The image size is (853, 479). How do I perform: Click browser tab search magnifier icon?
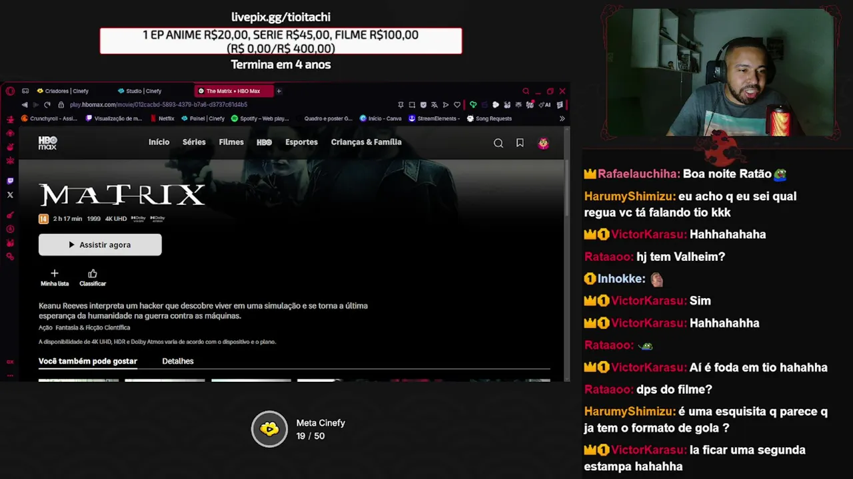tap(526, 91)
